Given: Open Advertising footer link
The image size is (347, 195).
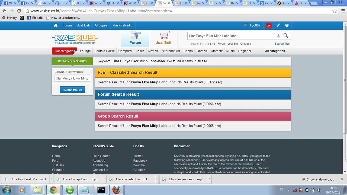Looking at the screenshot, I should [x=100, y=165].
